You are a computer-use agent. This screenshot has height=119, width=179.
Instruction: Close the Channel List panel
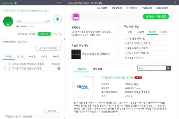pos(62,42)
